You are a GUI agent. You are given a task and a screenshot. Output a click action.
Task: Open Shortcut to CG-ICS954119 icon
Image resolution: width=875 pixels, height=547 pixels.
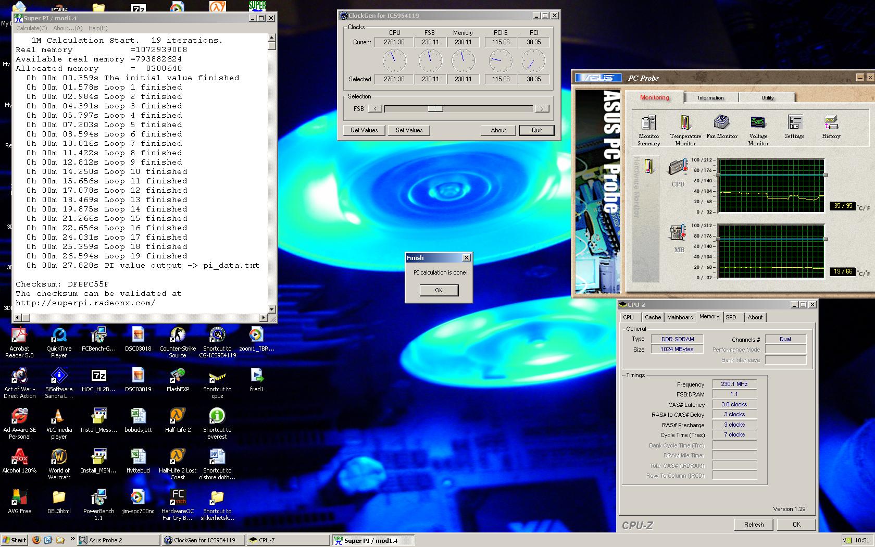[x=217, y=342]
